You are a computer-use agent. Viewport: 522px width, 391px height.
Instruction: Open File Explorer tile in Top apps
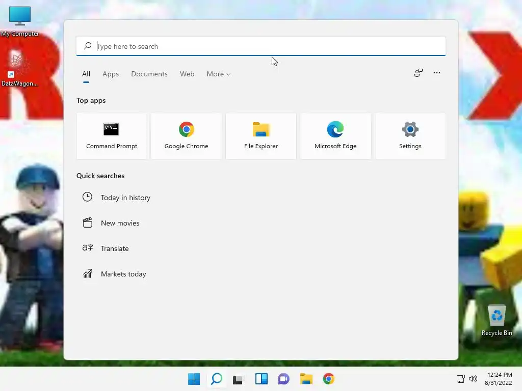tap(261, 136)
